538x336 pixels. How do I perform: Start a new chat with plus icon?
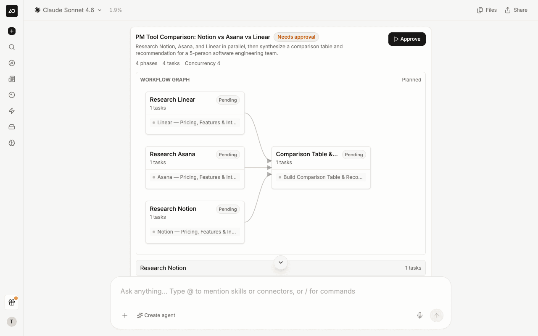click(x=12, y=31)
